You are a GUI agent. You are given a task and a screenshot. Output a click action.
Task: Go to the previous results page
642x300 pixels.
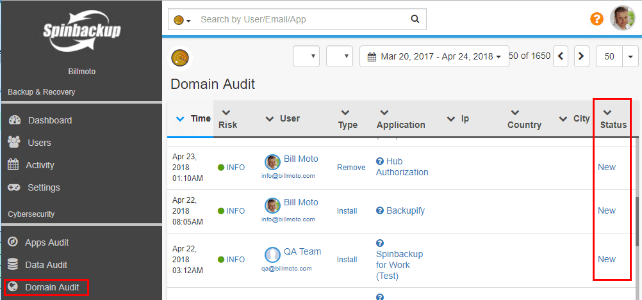pyautogui.click(x=561, y=56)
